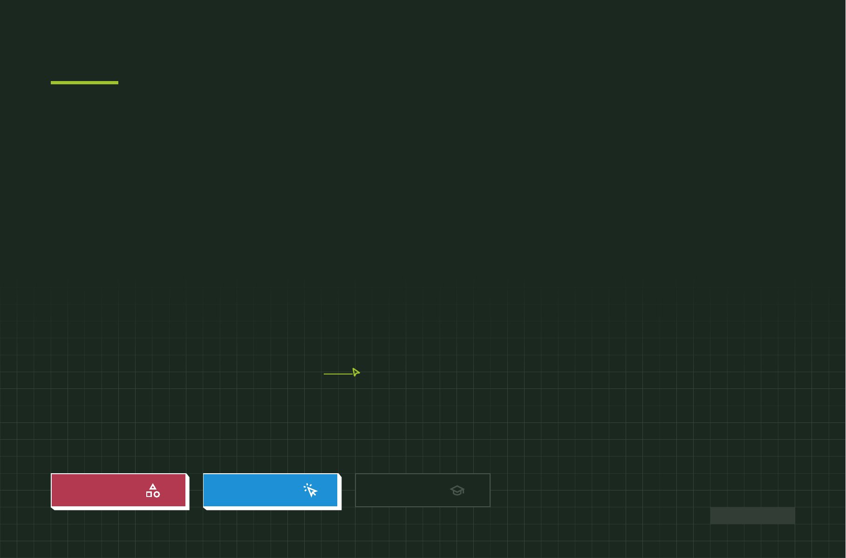Click the white bottom edge of the red button
This screenshot has height=558, width=846.
coord(120,508)
